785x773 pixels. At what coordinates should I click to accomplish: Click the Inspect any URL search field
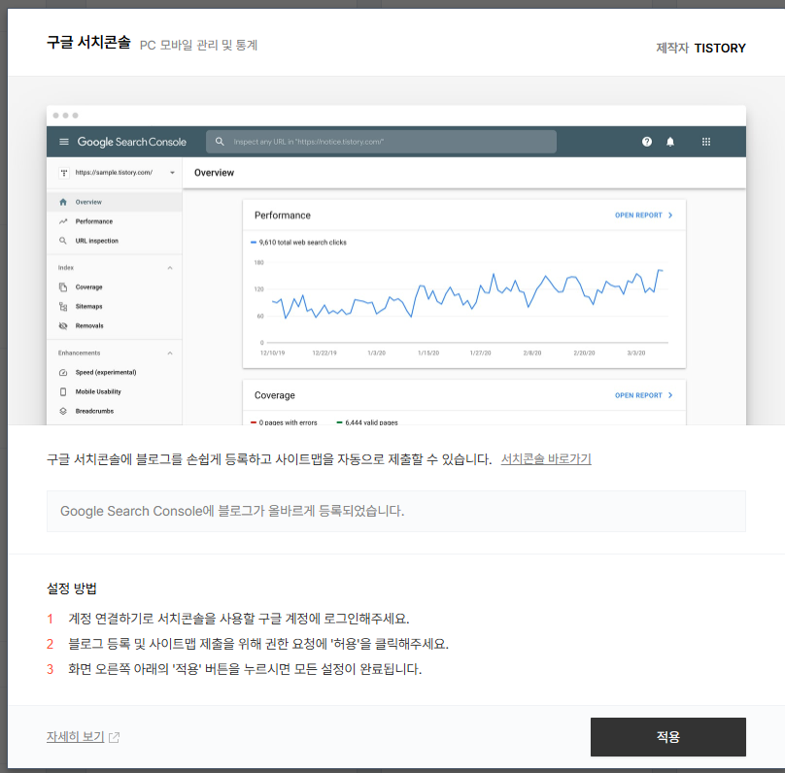pos(381,142)
